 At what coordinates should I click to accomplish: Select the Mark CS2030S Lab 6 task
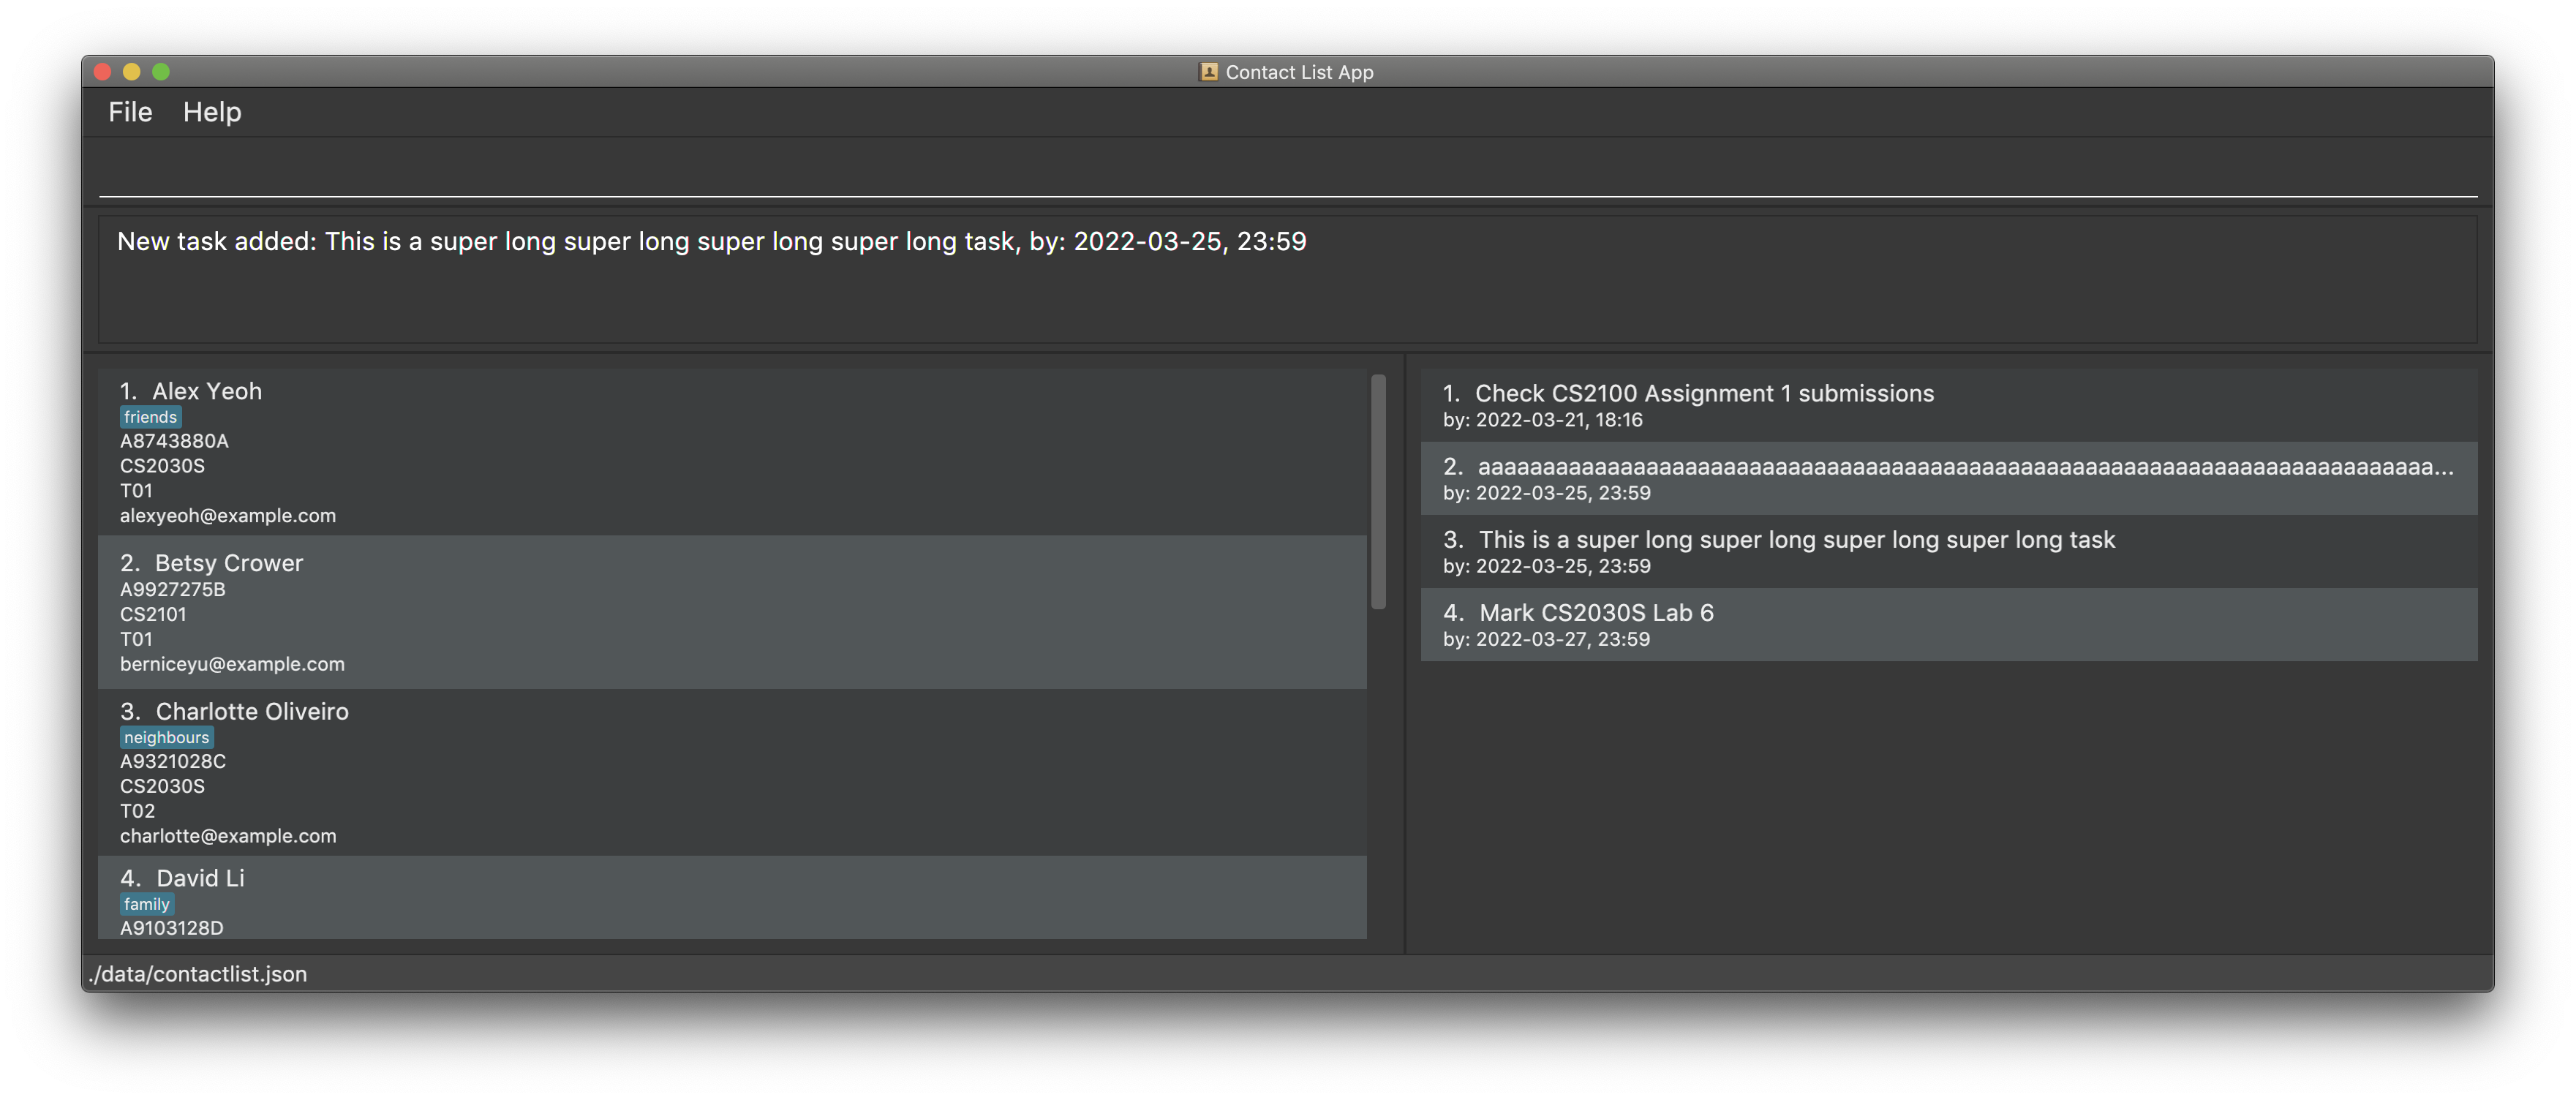1948,624
